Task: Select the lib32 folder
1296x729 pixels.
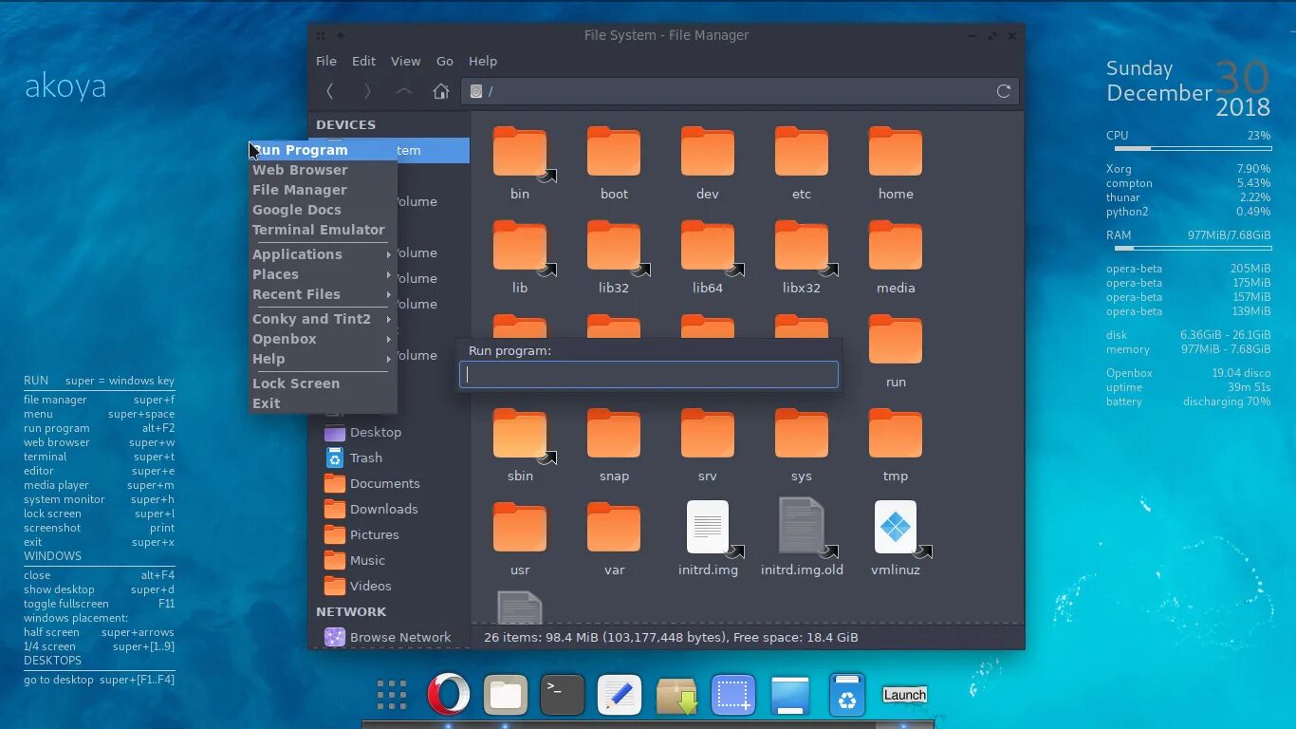Action: 614,257
